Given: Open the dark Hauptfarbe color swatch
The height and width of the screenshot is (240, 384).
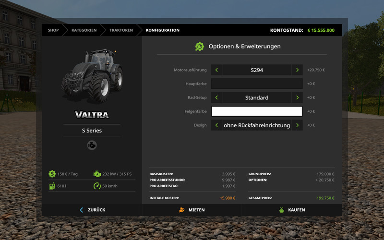Looking at the screenshot, I should click(257, 84).
